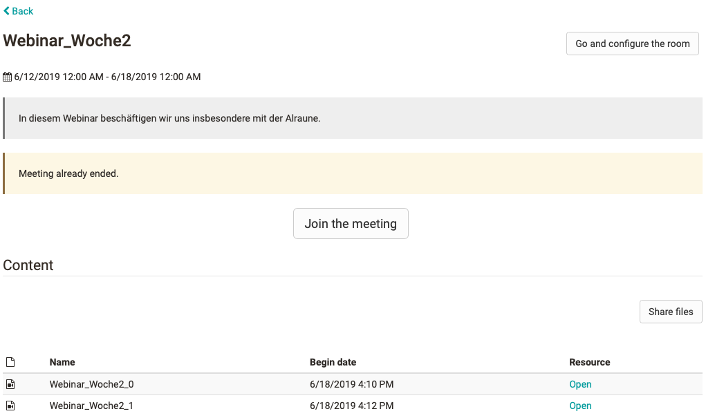Screen dimensions: 706x418
Task: Click the Content section heading
Action: pos(28,265)
